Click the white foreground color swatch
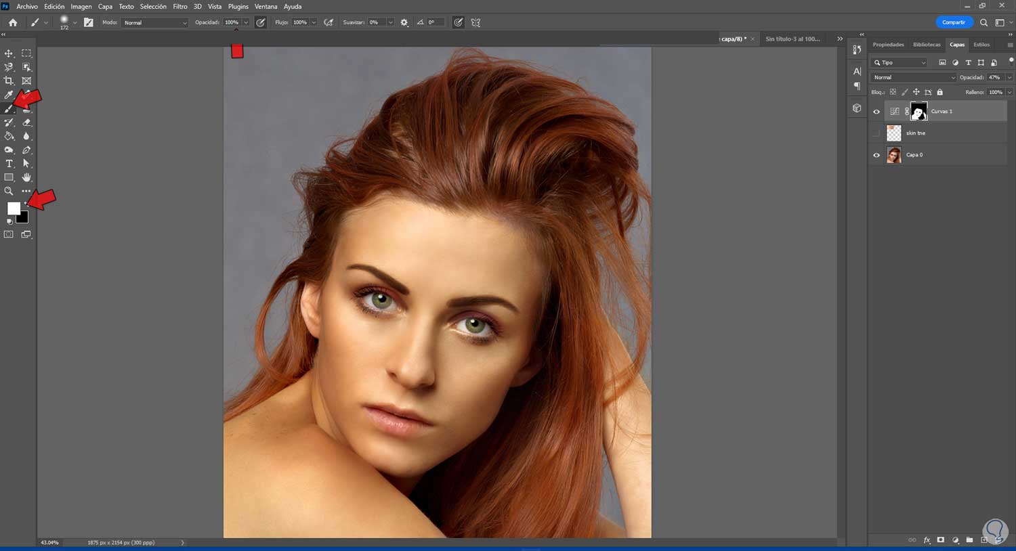1016x551 pixels. tap(13, 208)
